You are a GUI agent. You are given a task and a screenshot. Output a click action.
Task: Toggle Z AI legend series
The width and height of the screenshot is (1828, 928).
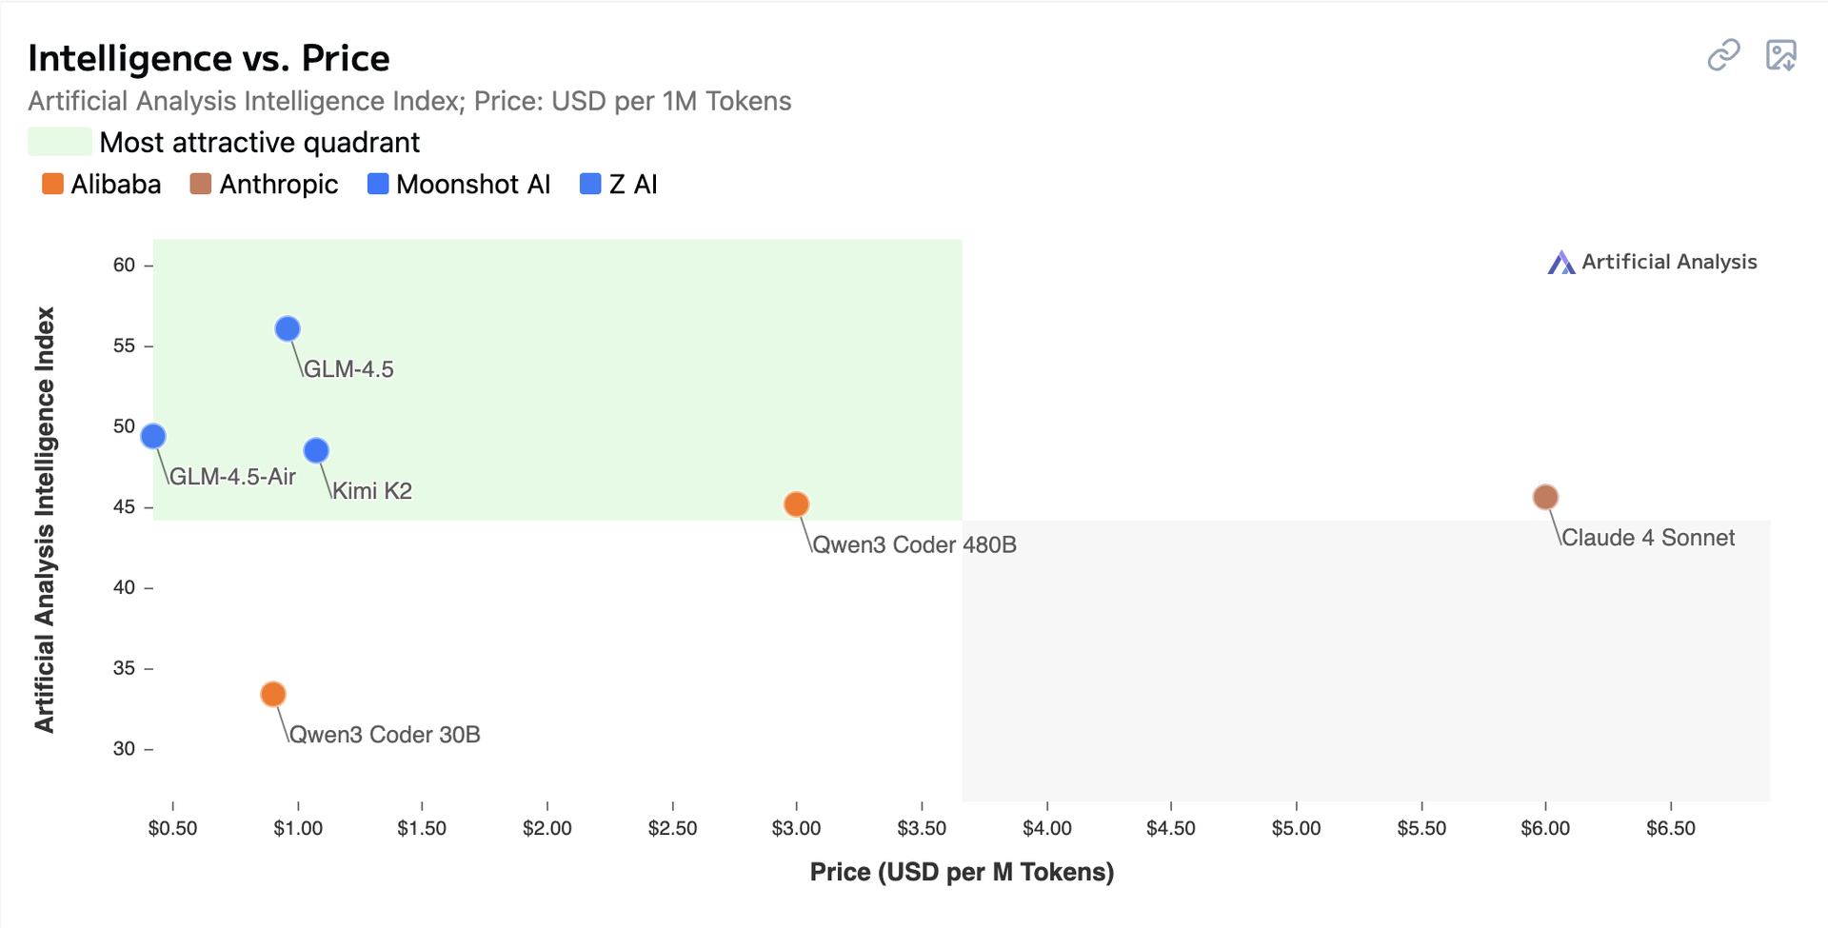point(619,184)
